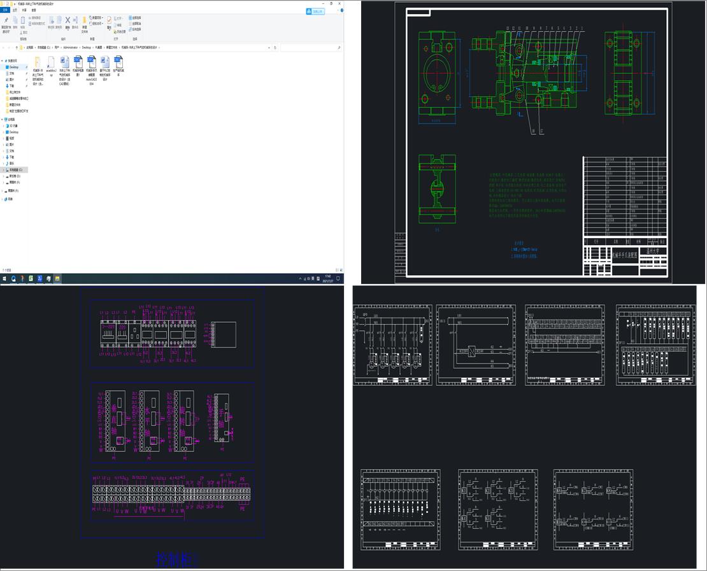
Task: Click the Delete icon in the ribbon
Action: [68, 22]
